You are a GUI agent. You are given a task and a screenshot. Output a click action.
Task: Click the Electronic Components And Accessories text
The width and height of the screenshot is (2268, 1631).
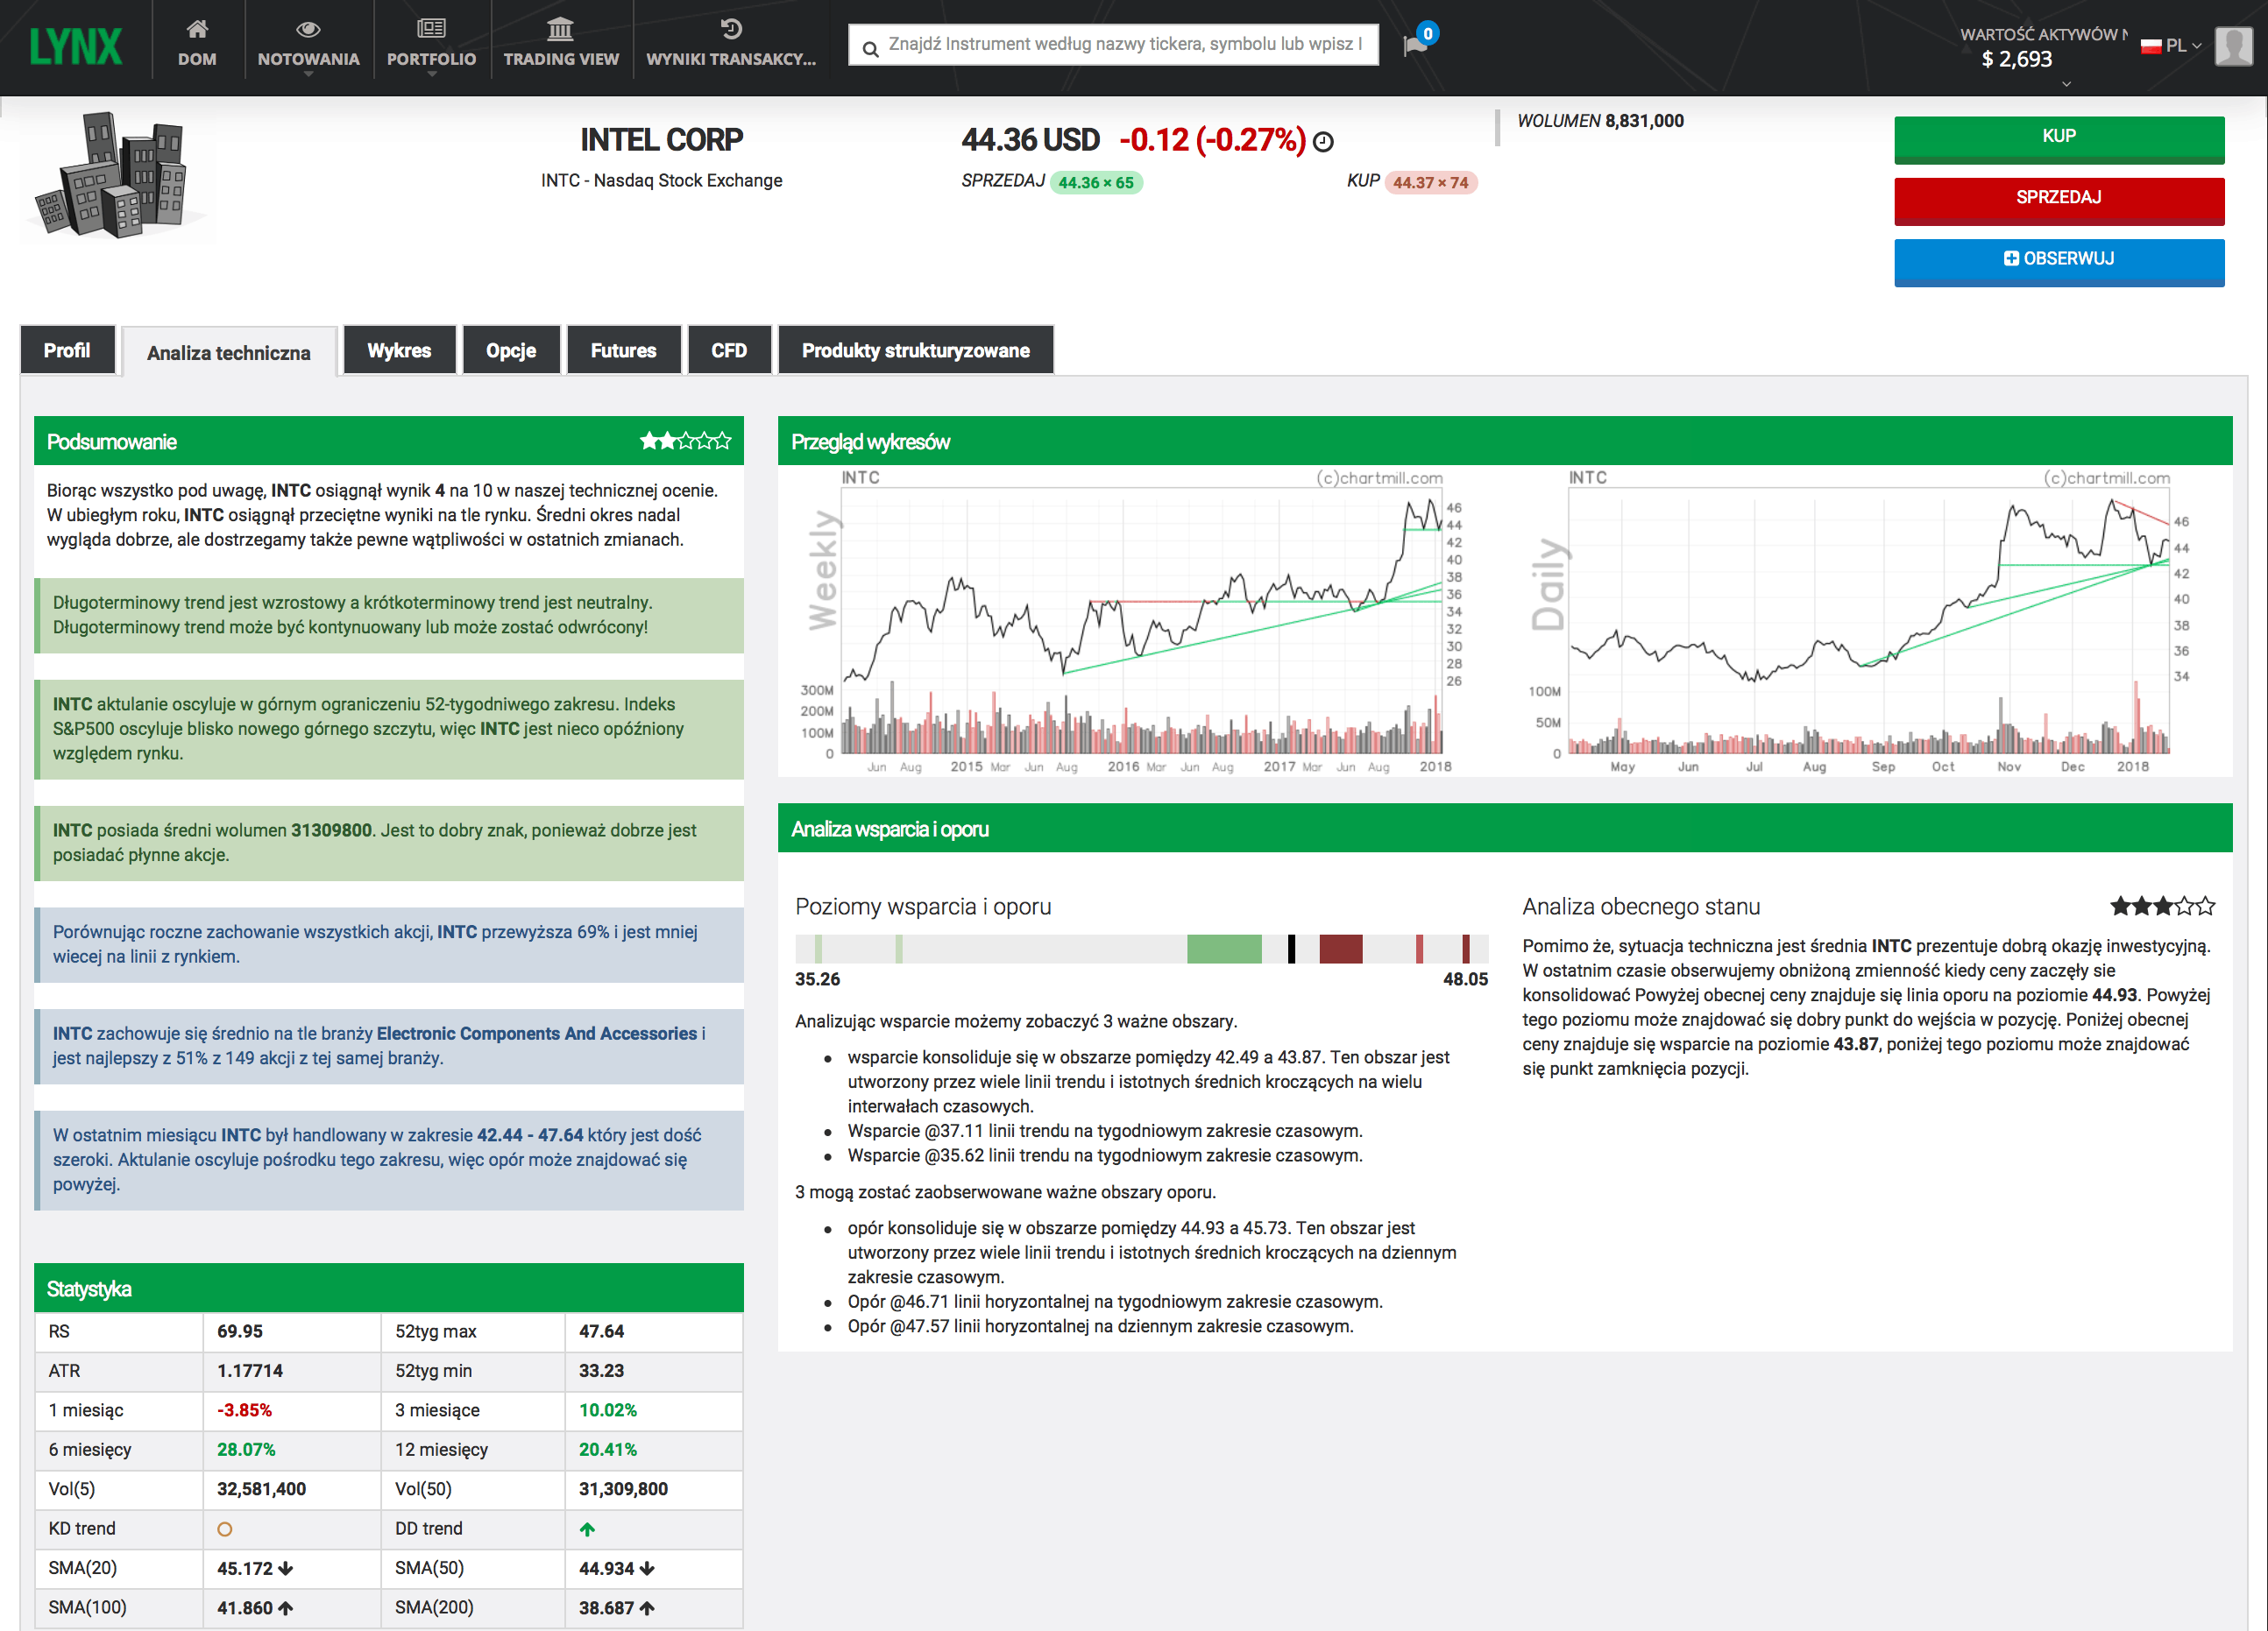pyautogui.click(x=537, y=1034)
